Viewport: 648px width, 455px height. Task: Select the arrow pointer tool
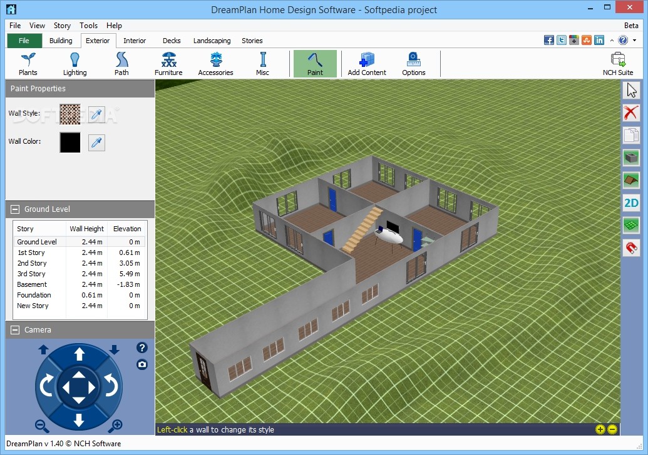pos(631,90)
